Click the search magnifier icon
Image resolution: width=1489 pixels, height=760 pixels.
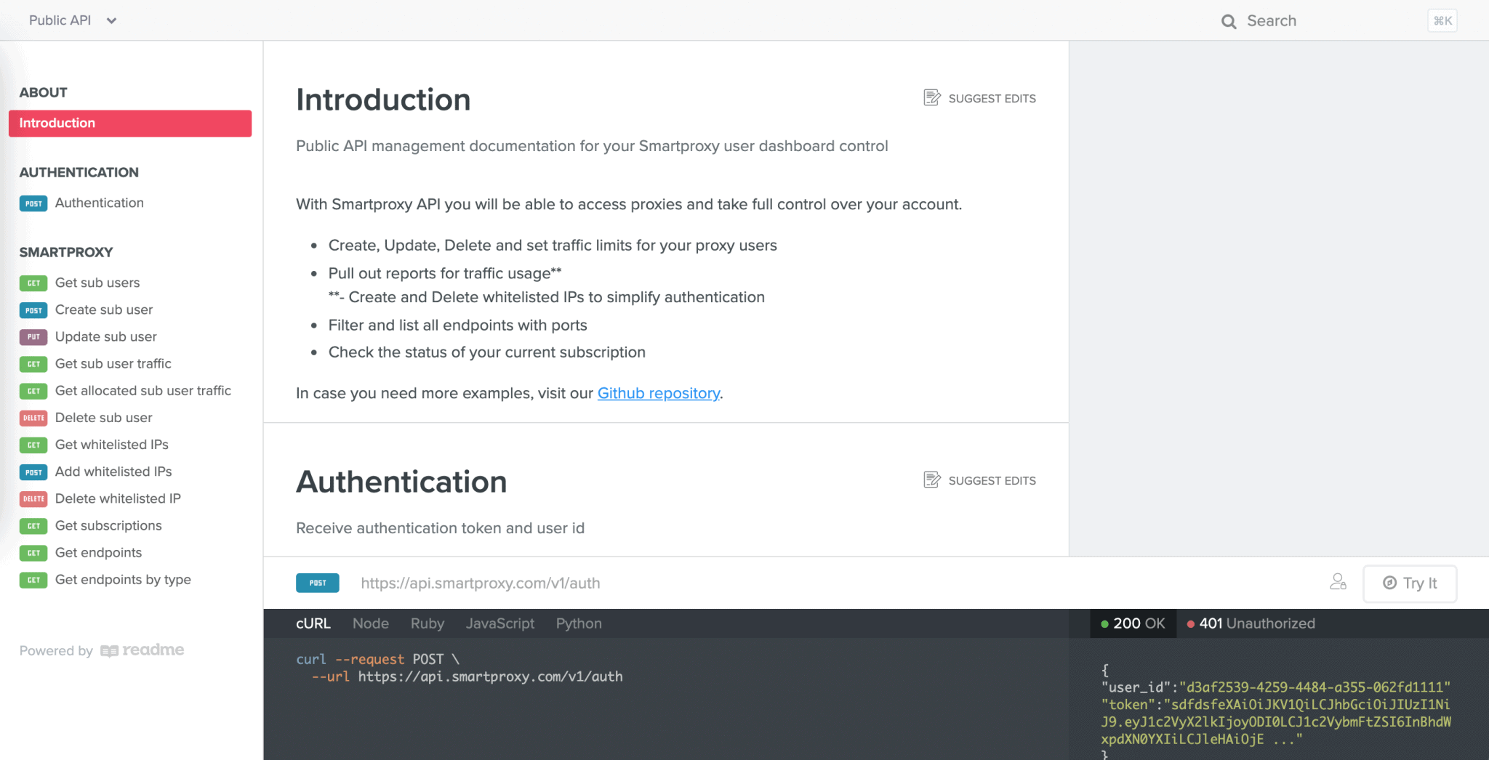(1228, 21)
